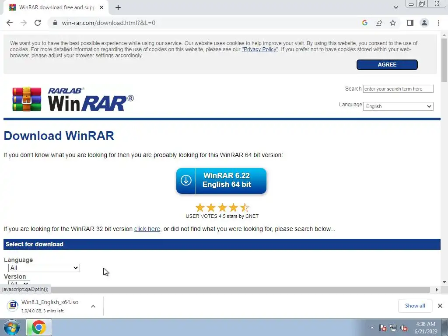Open the network tray icon

coord(393,328)
